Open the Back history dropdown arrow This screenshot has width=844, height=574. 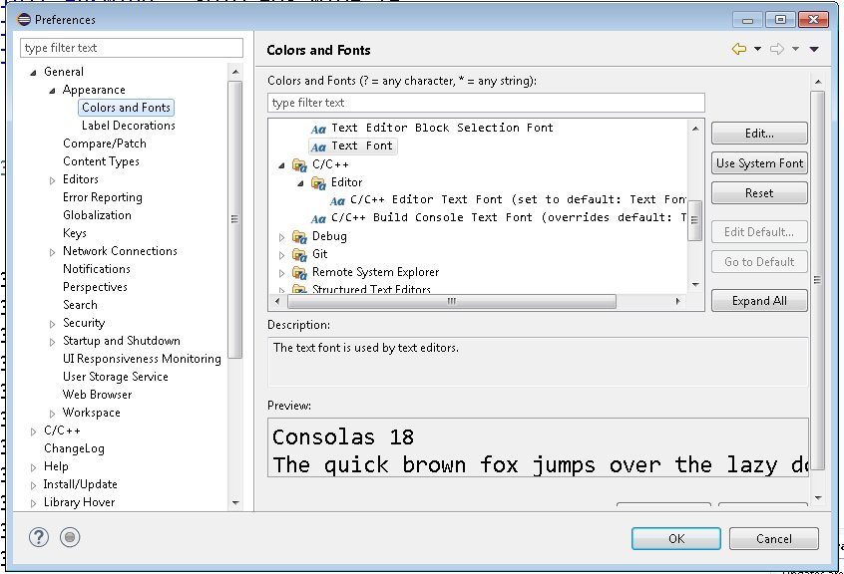pyautogui.click(x=757, y=49)
